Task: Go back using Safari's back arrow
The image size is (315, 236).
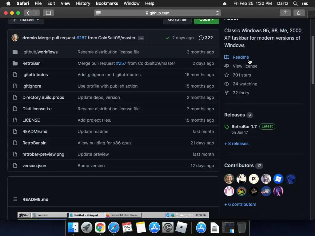Action: coord(28,13)
